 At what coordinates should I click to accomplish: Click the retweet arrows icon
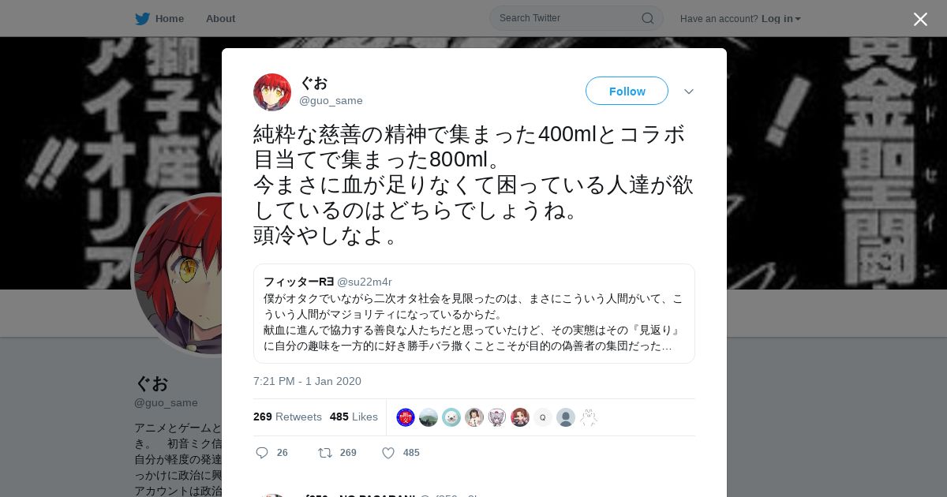(324, 453)
